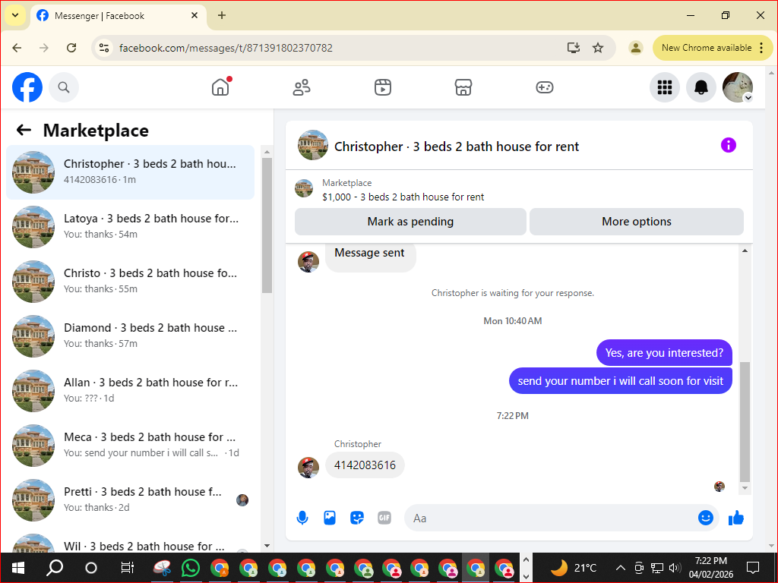Show hidden system tray icons

[x=620, y=568]
